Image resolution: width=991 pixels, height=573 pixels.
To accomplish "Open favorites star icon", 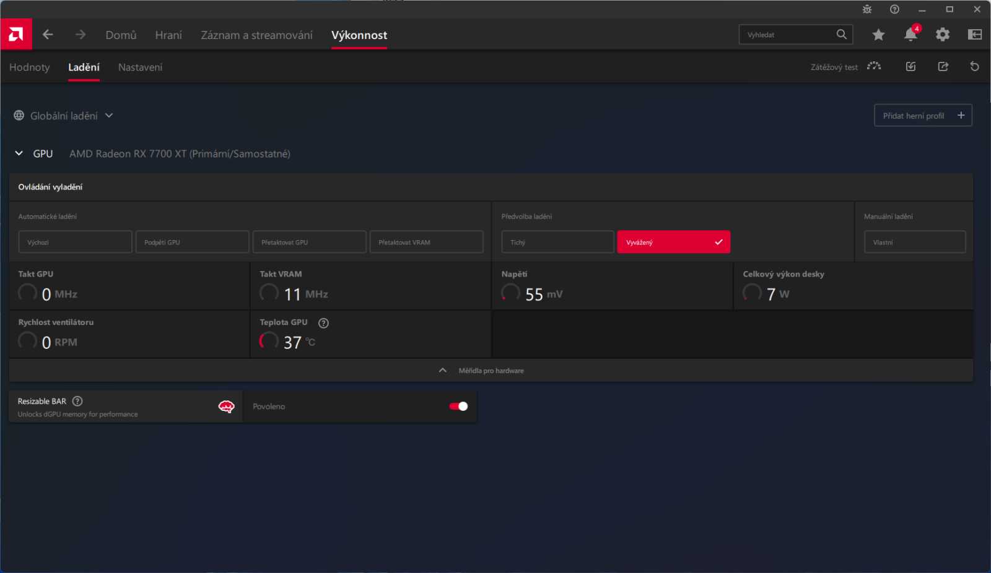I will pos(878,35).
